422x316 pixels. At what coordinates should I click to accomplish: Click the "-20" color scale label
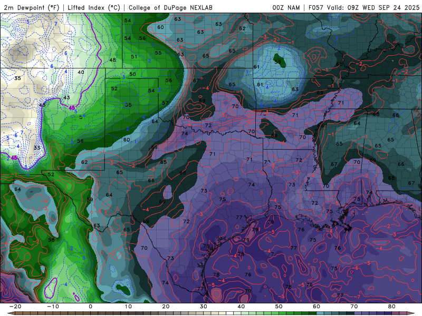(15, 307)
